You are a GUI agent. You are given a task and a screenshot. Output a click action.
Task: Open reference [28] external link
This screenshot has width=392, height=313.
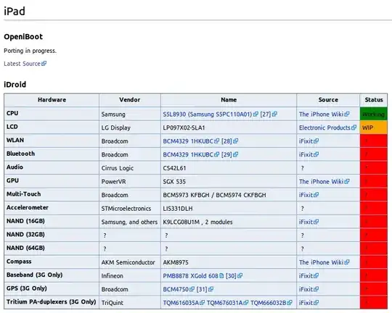(229, 141)
